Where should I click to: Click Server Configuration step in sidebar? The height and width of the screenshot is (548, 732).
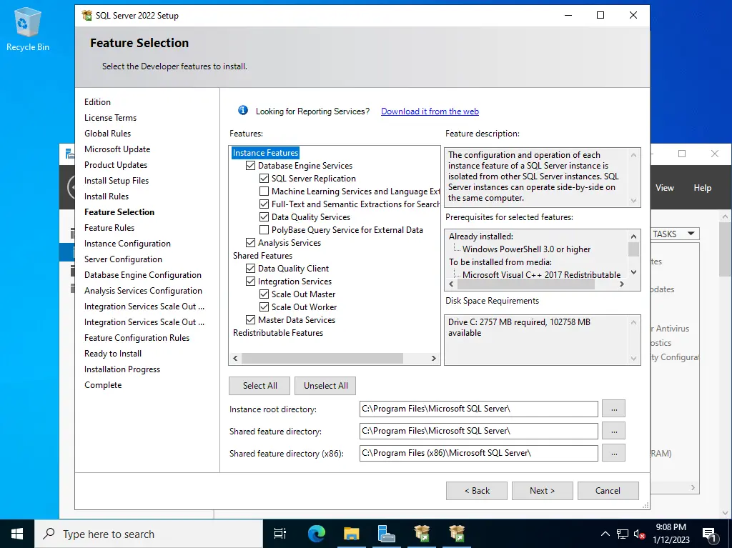point(123,259)
